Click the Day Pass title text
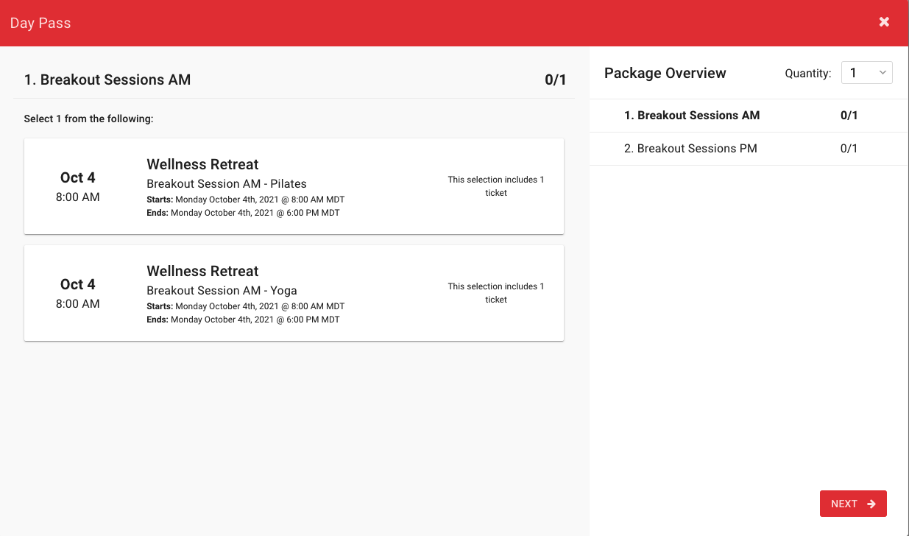The height and width of the screenshot is (536, 909). click(x=40, y=23)
